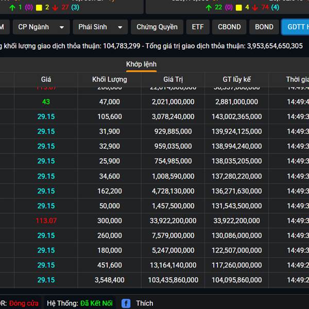Click the Facebook icon in the status bar
Viewport: 309px width, 309px height.
point(126,303)
